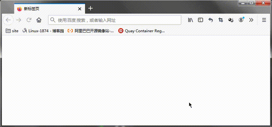Close the 新标签页 tab
Image resolution: width=272 pixels, height=127 pixels.
(80, 9)
